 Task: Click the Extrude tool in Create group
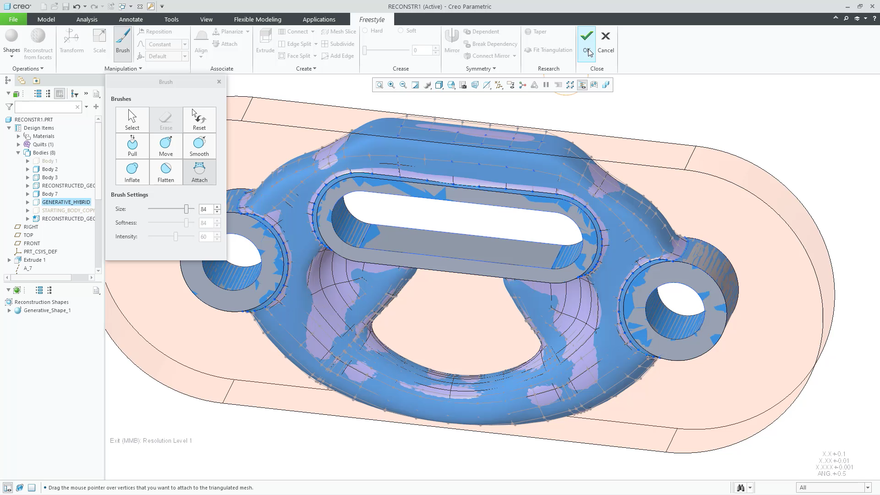(265, 41)
